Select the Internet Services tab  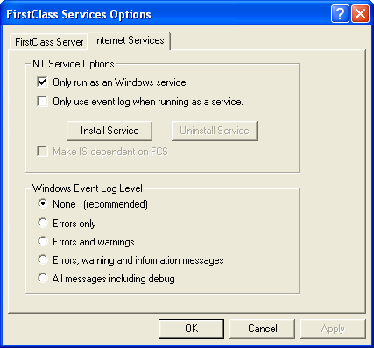pyautogui.click(x=129, y=40)
